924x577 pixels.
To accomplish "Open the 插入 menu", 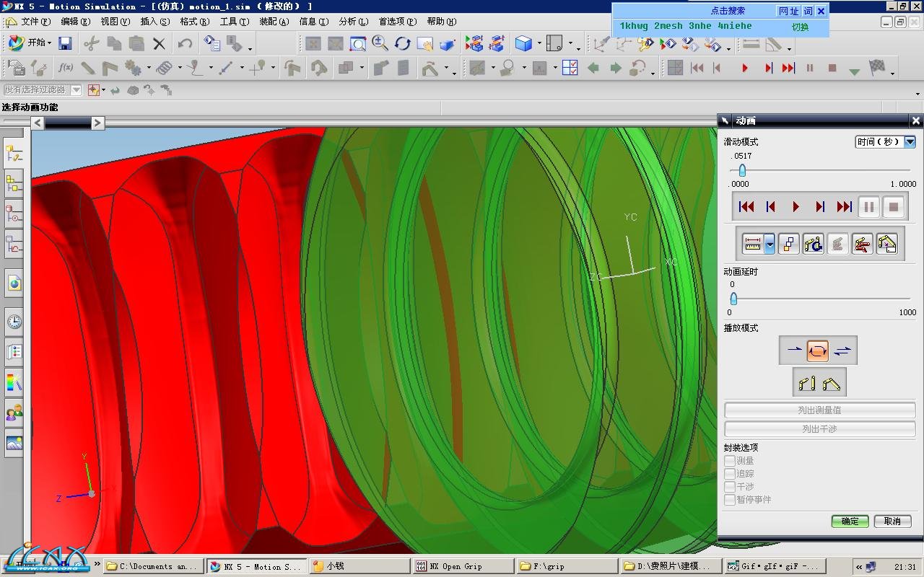I will click(155, 22).
